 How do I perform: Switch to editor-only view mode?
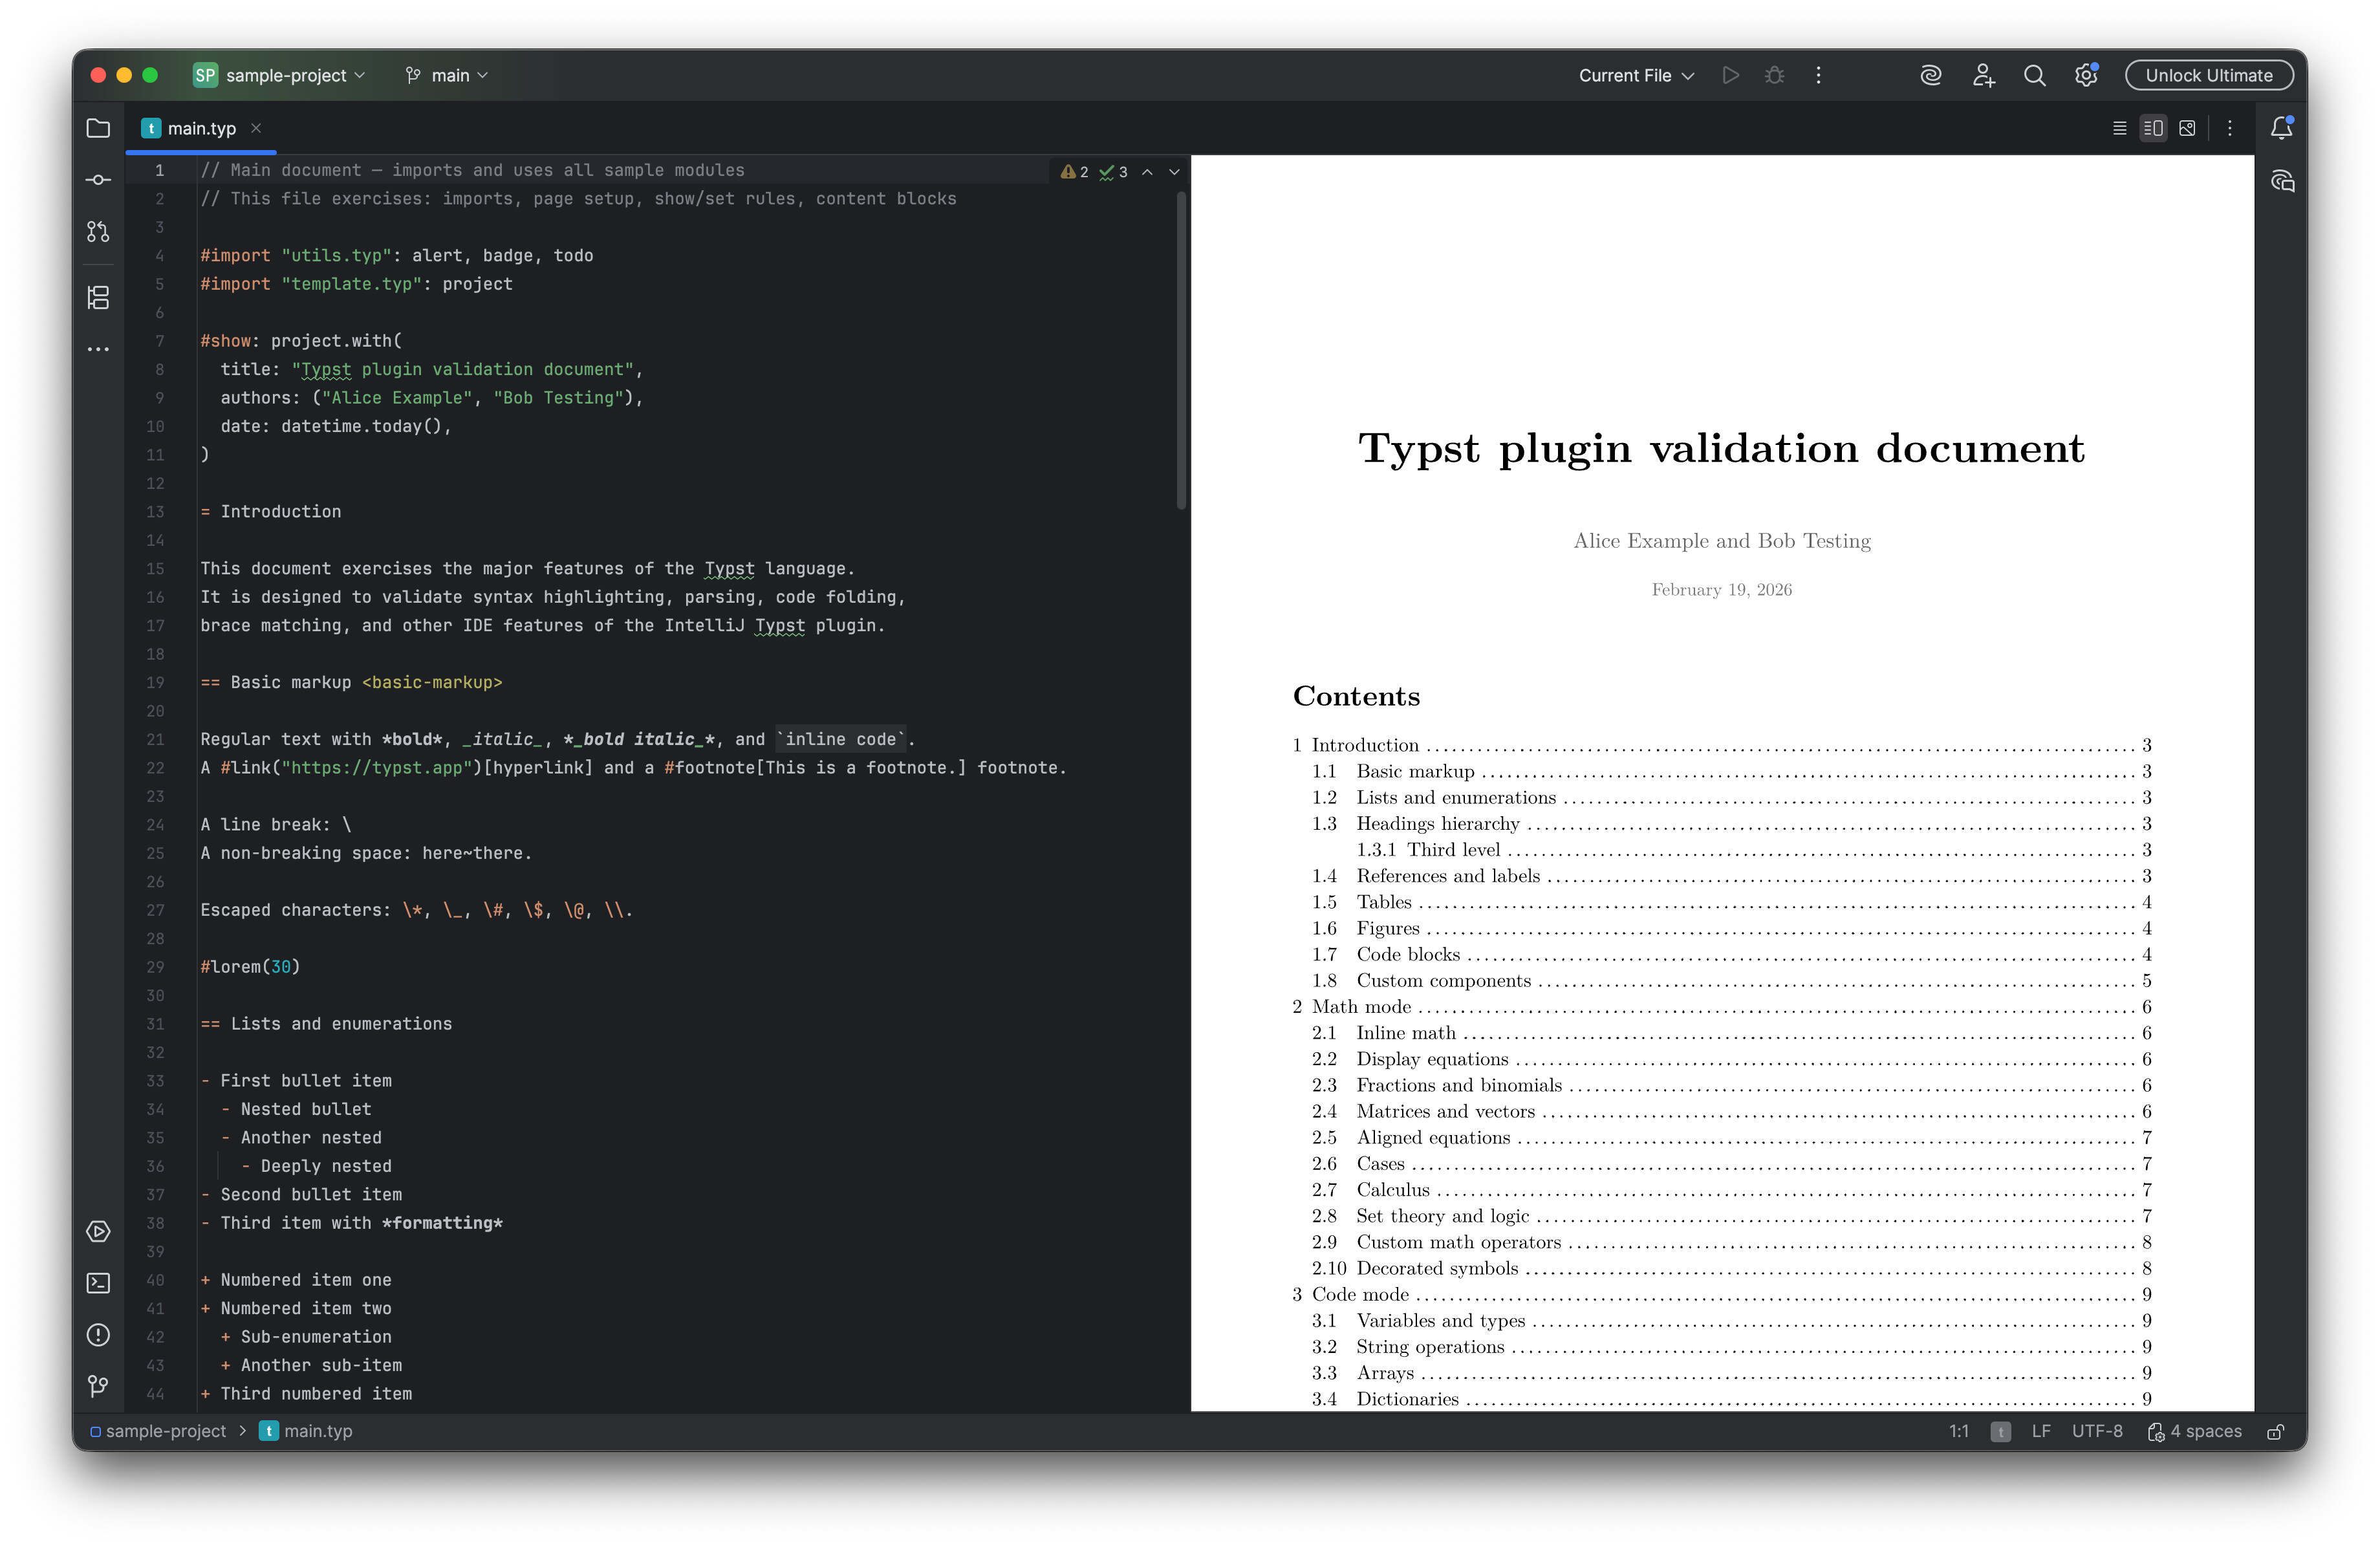click(x=2119, y=128)
